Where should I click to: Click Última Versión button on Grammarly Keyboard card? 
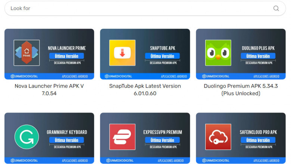coord(66,140)
